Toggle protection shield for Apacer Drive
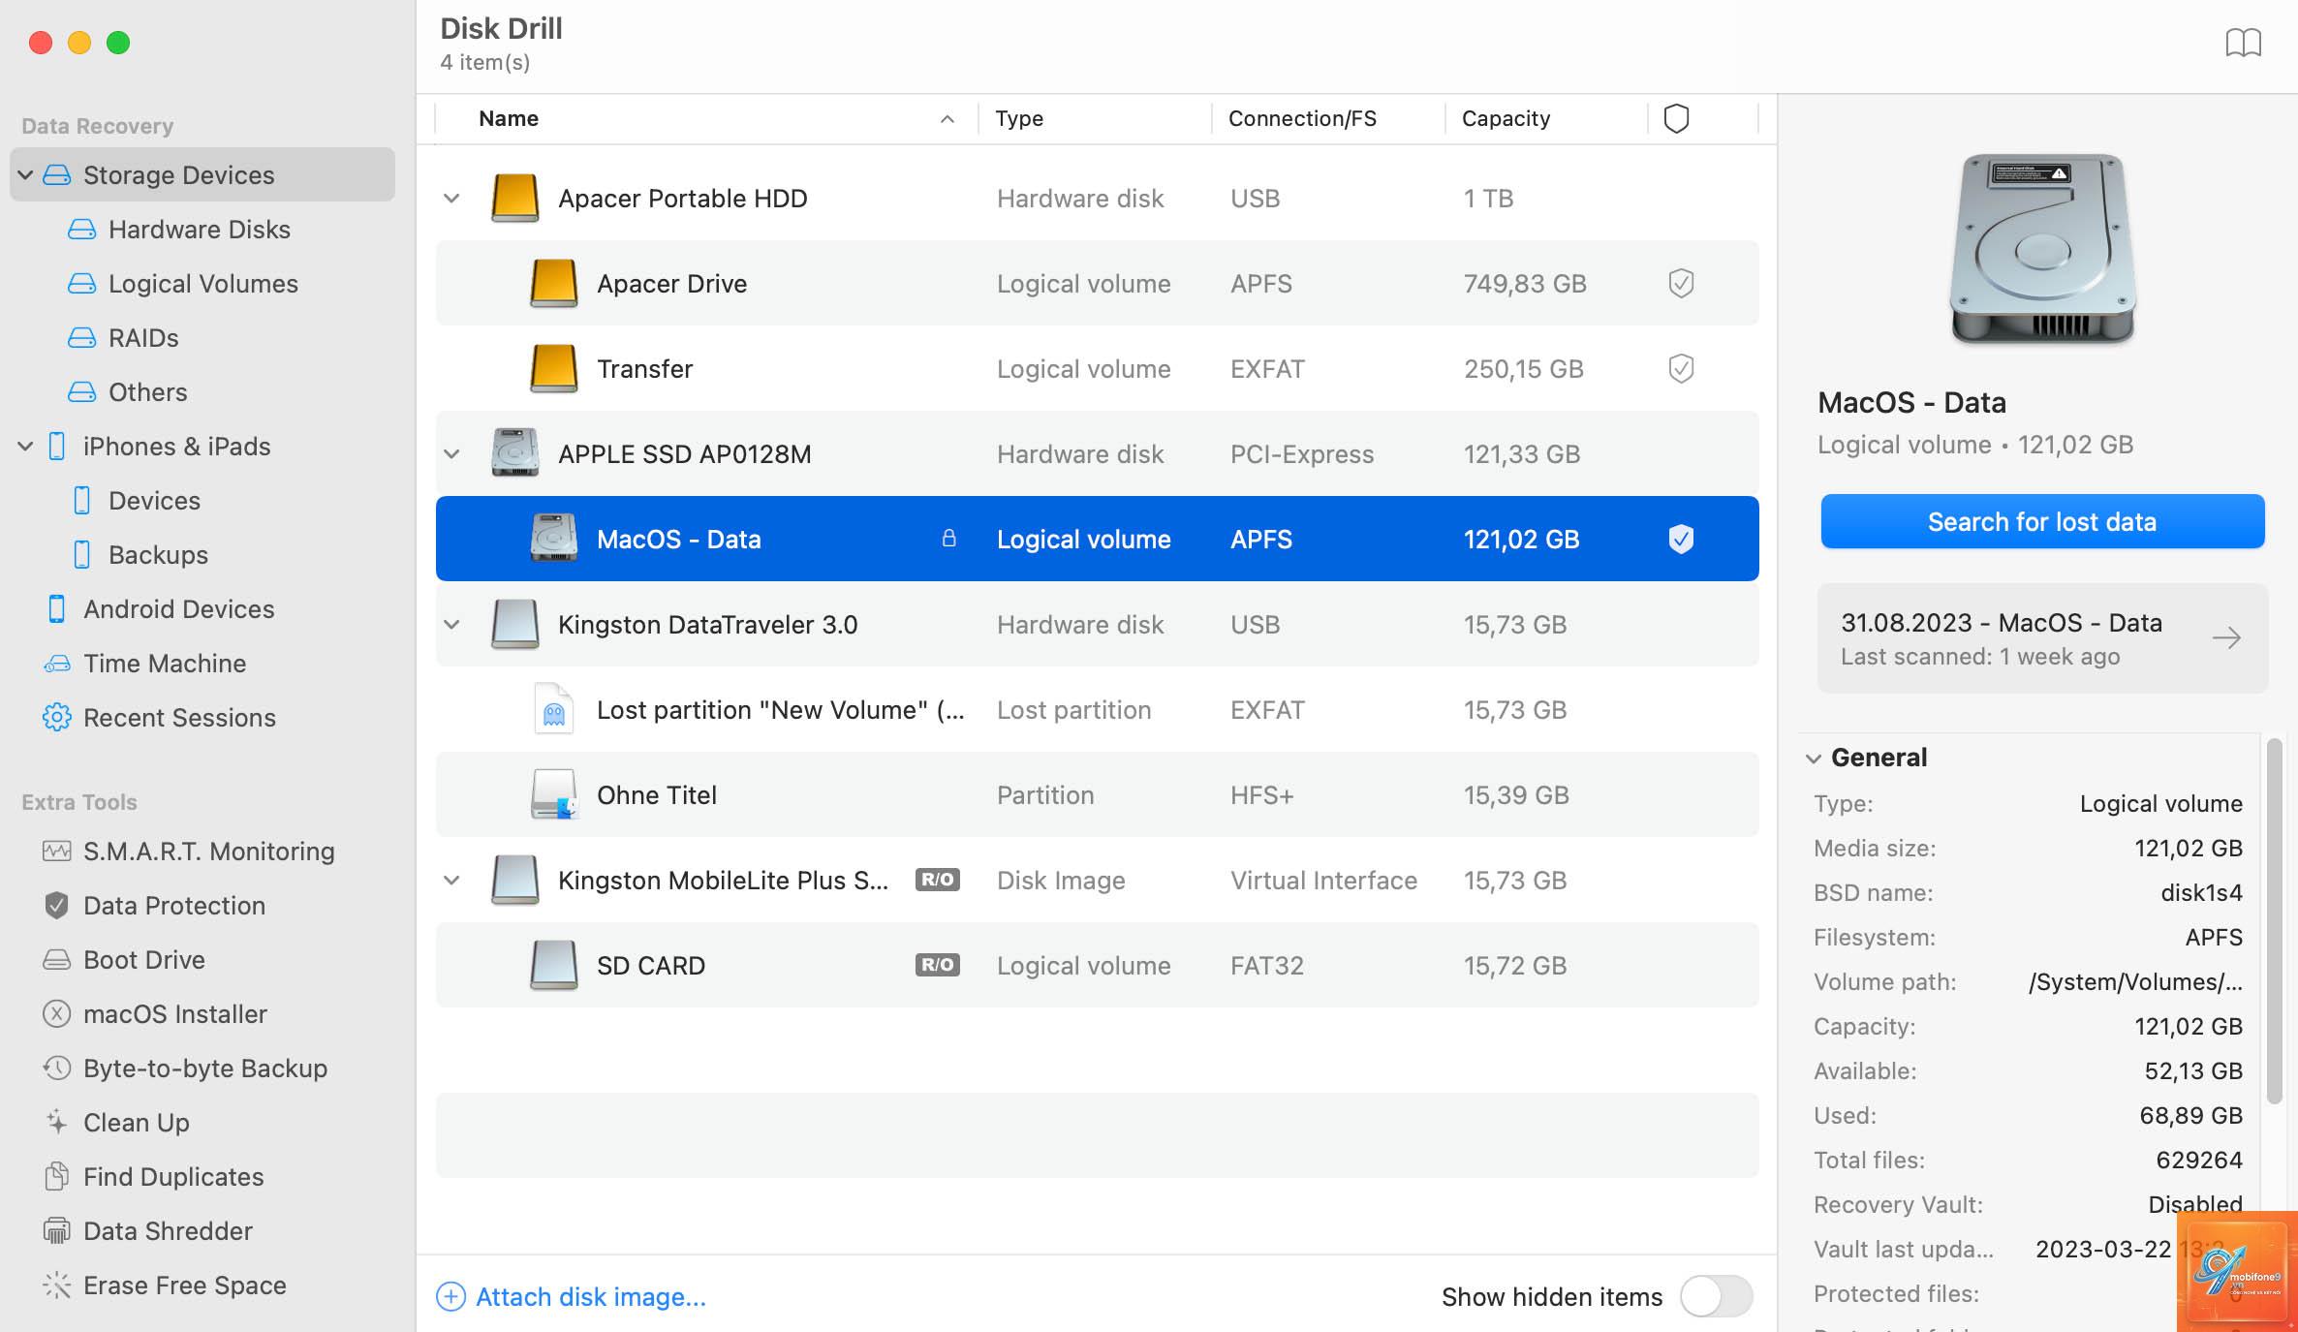The image size is (2298, 1332). pyautogui.click(x=1681, y=284)
